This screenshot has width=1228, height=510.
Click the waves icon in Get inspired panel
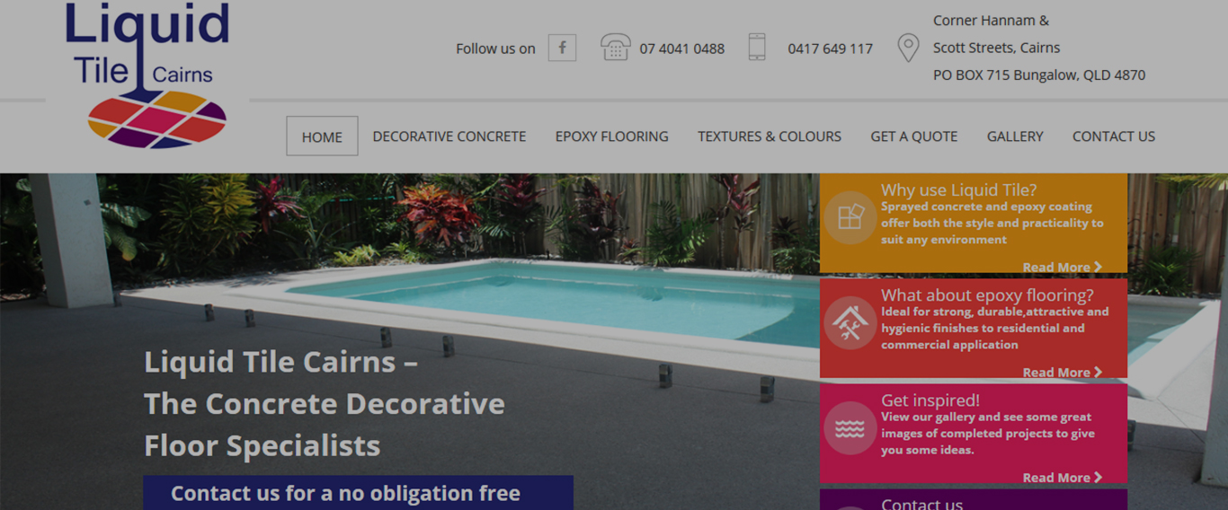click(x=850, y=428)
